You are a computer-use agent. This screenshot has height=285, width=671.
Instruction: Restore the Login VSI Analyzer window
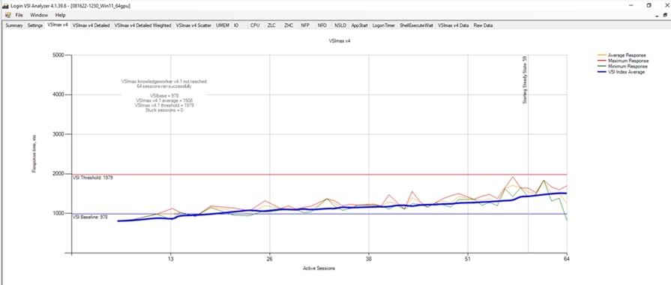pyautogui.click(x=649, y=5)
